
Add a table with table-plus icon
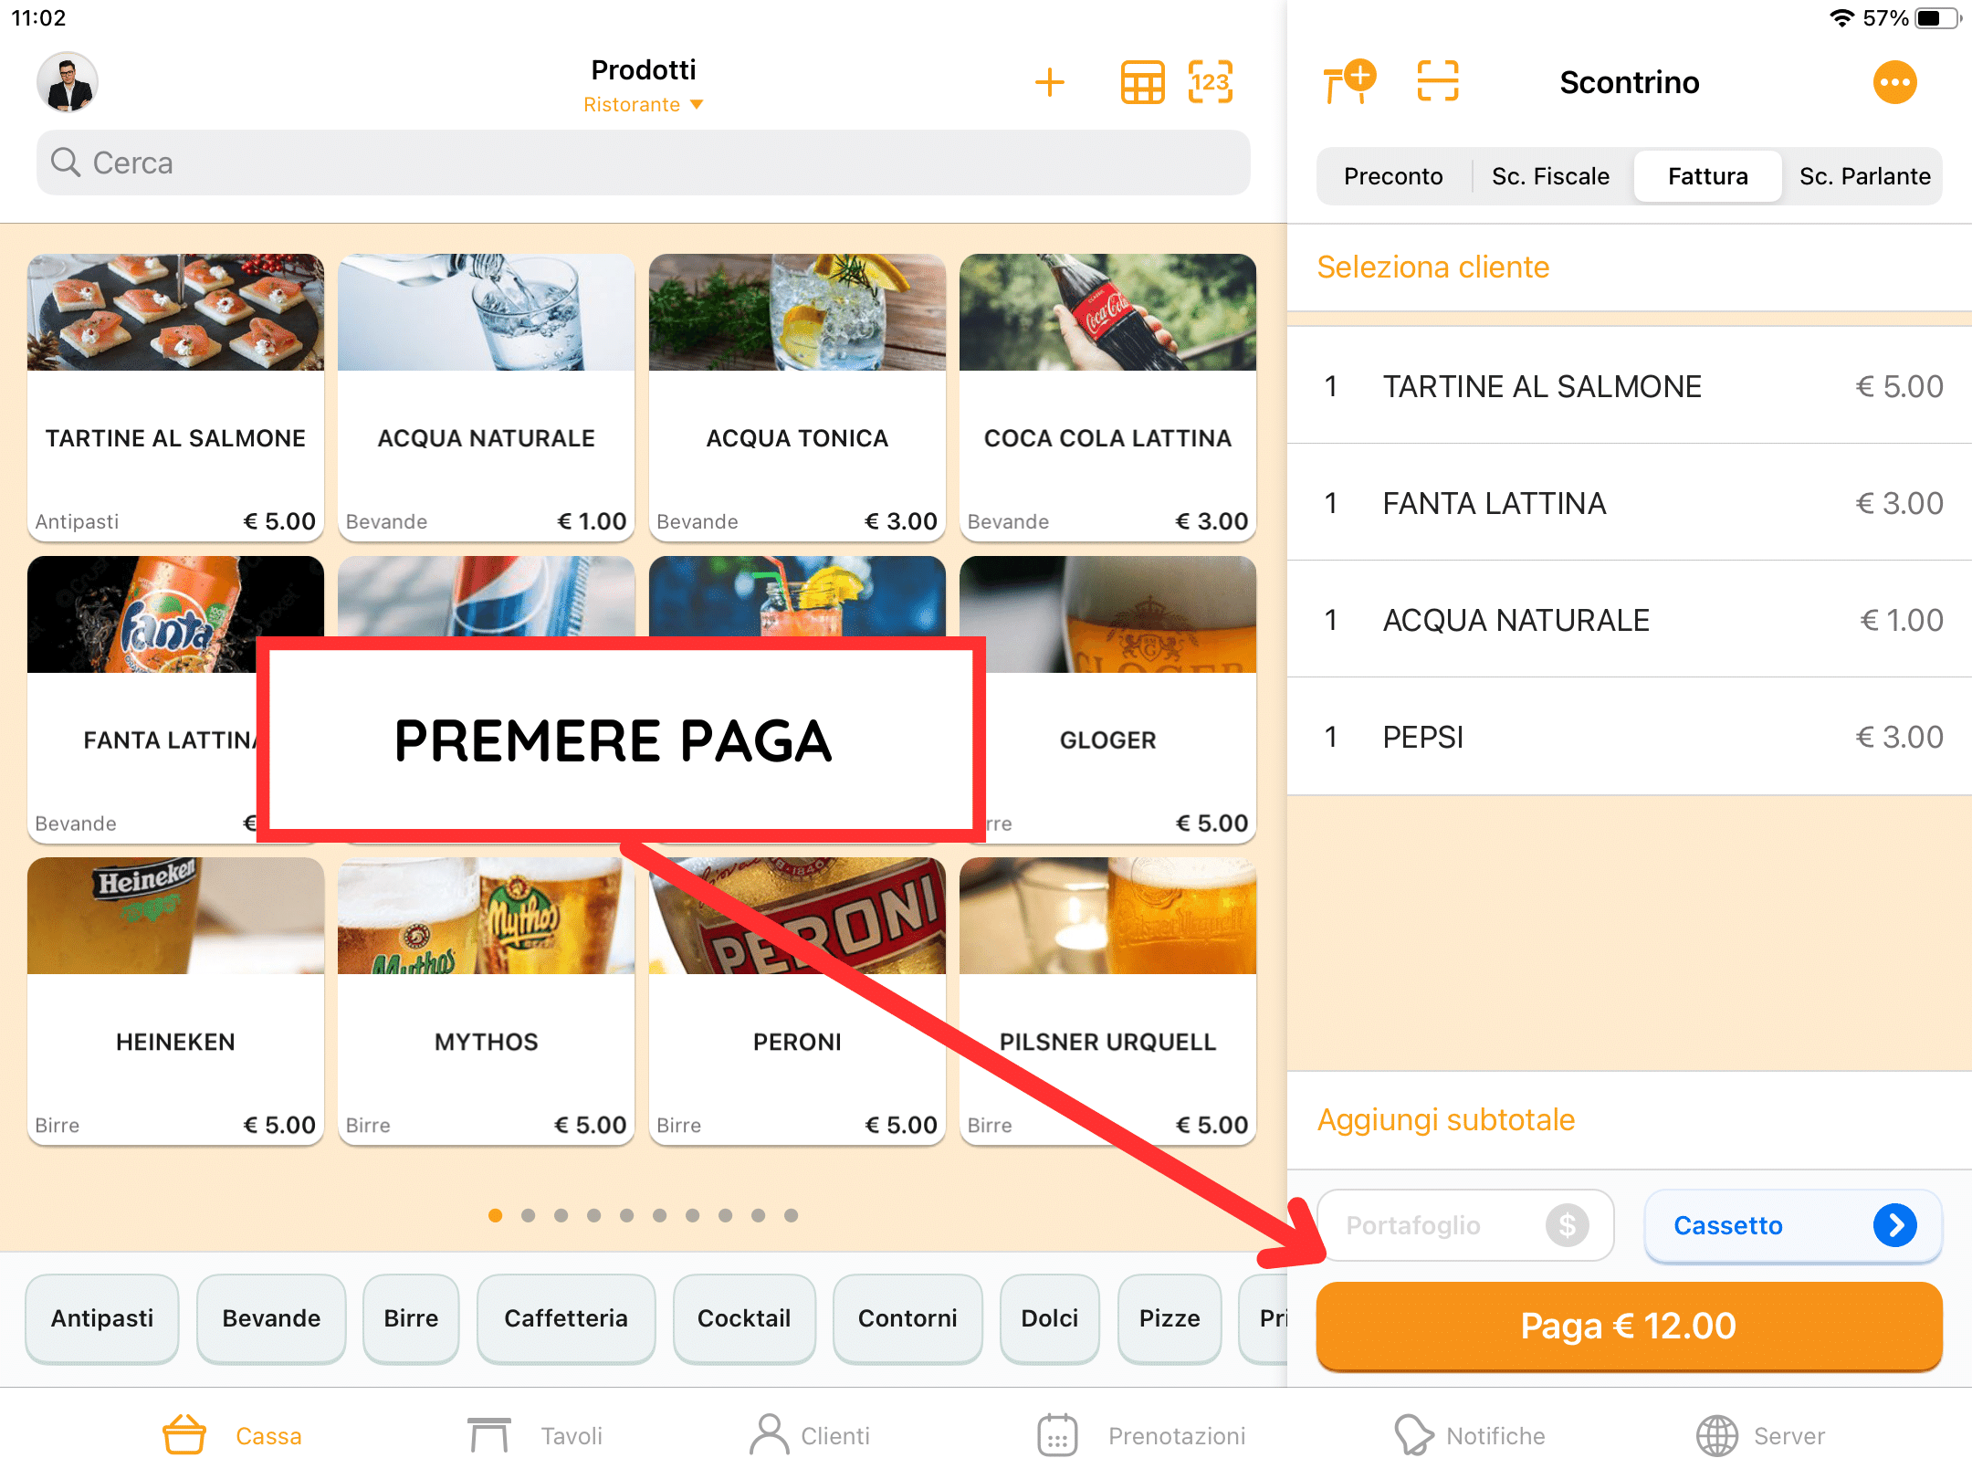coord(1348,82)
